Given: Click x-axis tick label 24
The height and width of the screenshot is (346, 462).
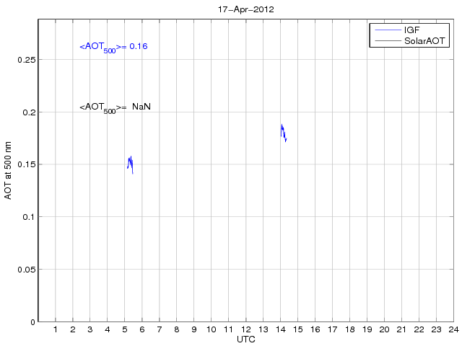Looking at the screenshot, I should coord(454,329).
